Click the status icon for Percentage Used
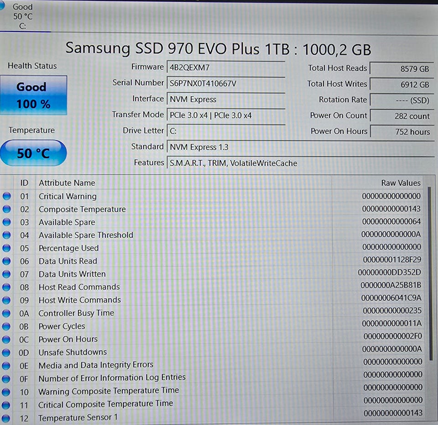The height and width of the screenshot is (425, 438). [x=7, y=248]
